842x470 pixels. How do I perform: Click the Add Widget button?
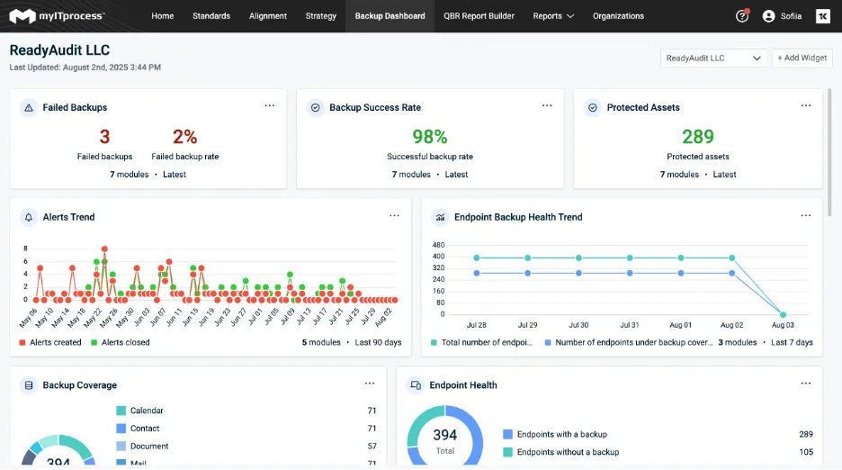802,58
